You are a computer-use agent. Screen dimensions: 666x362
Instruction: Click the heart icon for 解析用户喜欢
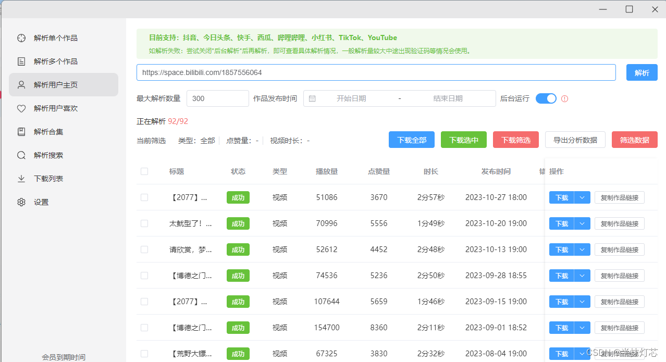[x=21, y=108]
